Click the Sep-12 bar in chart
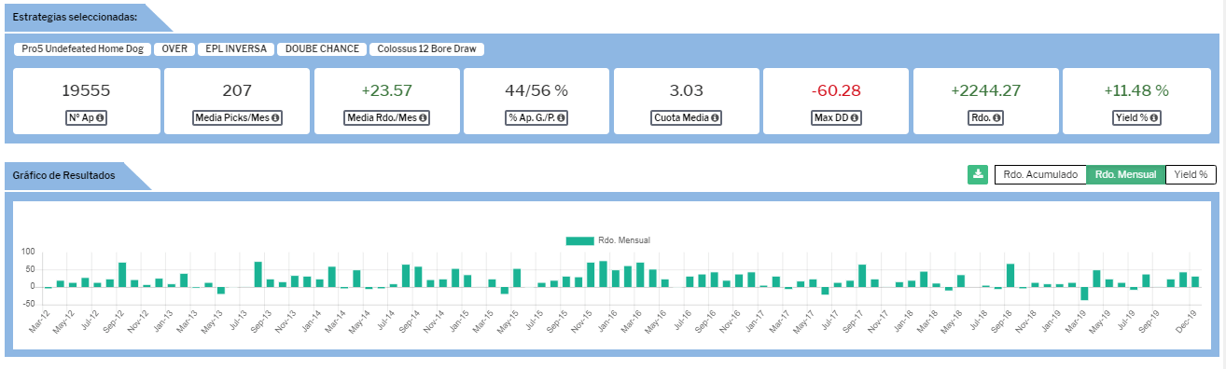Screen dimensions: 1226x369 [122, 275]
